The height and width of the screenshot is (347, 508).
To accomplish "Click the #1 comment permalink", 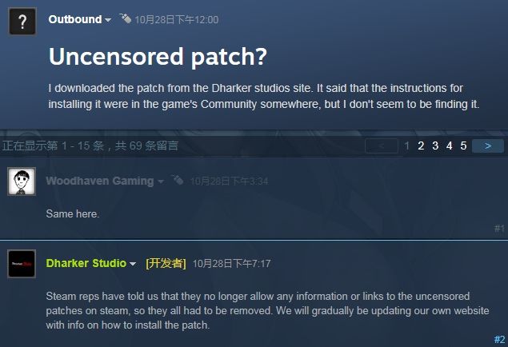I will click(499, 229).
